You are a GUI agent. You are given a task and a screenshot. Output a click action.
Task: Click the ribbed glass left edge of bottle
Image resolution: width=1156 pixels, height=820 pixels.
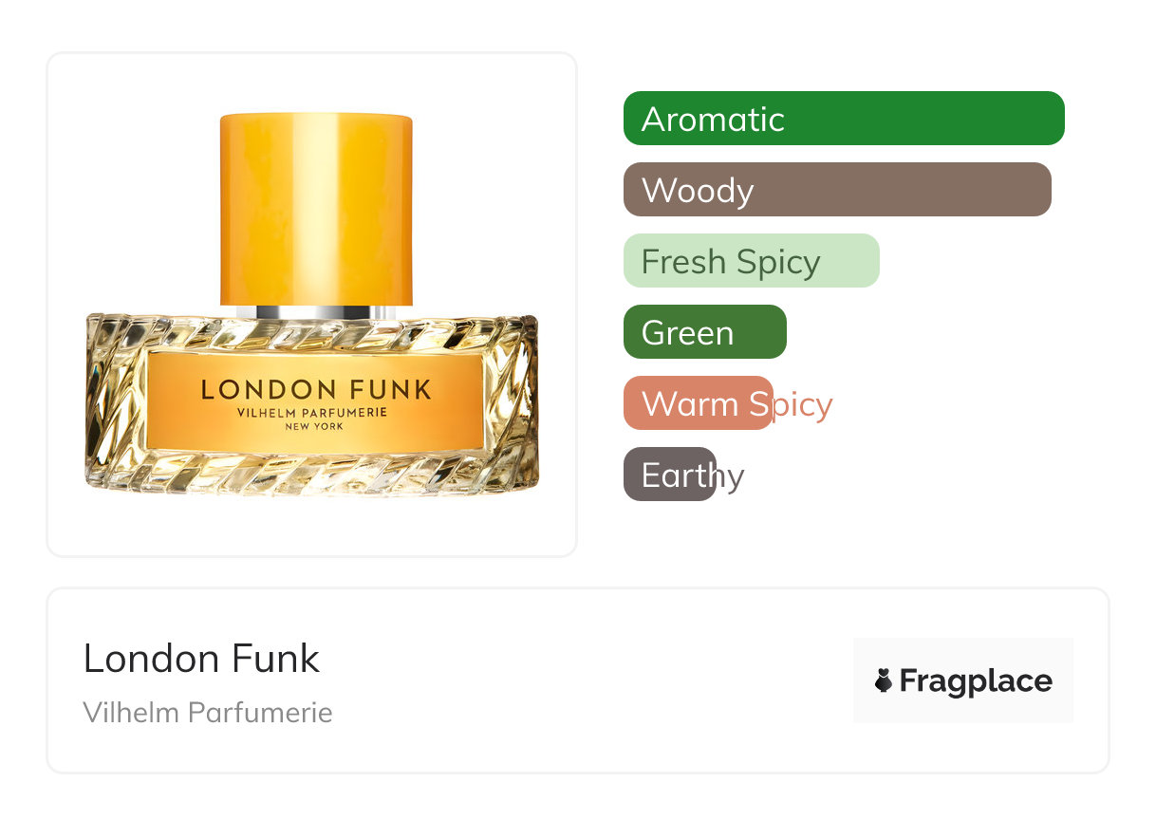[x=106, y=403]
